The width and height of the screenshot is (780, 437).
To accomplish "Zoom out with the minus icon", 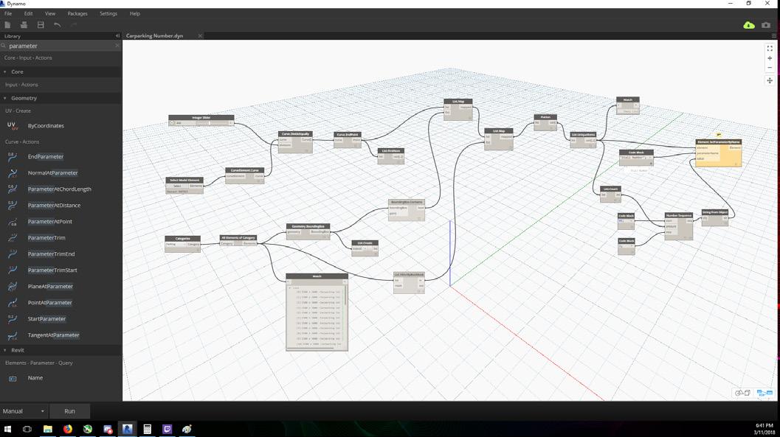I will pos(770,68).
